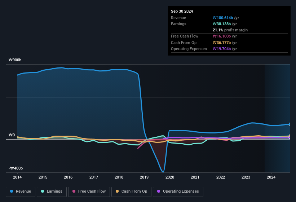Select the 2014 label on the x-axis
The width and height of the screenshot is (296, 202).
pyautogui.click(x=17, y=177)
